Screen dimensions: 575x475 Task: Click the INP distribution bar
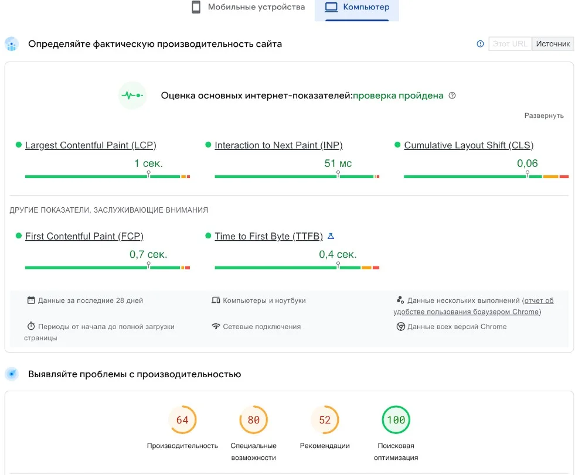pos(297,176)
